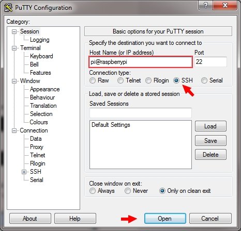
Task: Select the Serial connection type
Action: tap(204, 80)
